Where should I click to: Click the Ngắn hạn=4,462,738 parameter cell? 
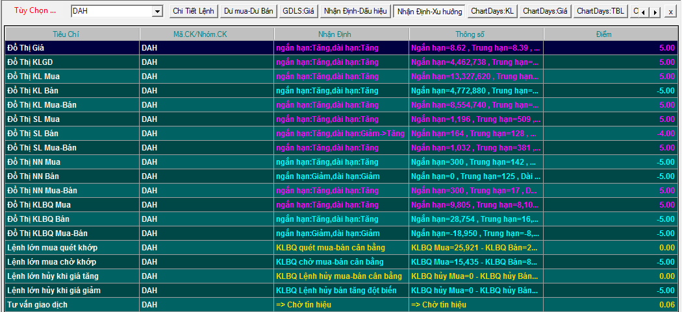[476, 62]
